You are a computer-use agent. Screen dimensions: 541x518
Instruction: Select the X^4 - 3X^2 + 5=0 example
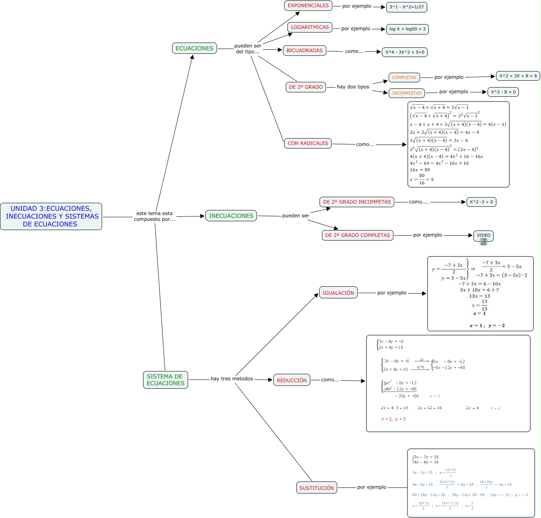[x=404, y=52]
